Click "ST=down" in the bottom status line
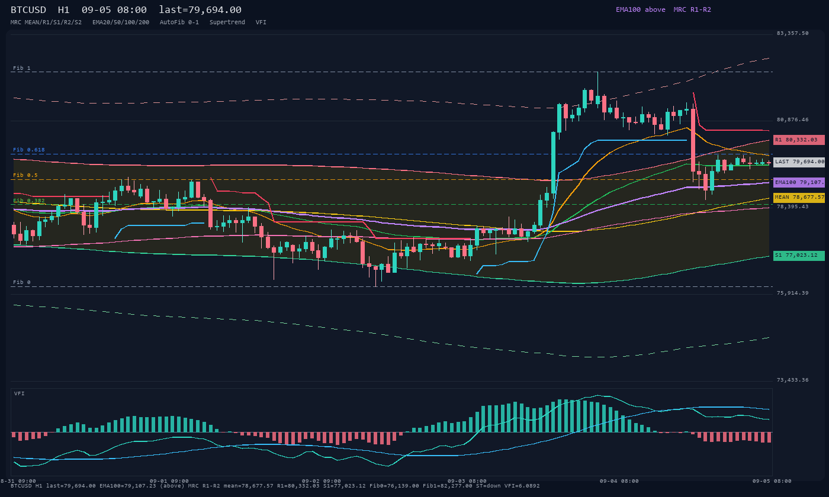Viewport: 829px width, 497px height. click(x=489, y=486)
